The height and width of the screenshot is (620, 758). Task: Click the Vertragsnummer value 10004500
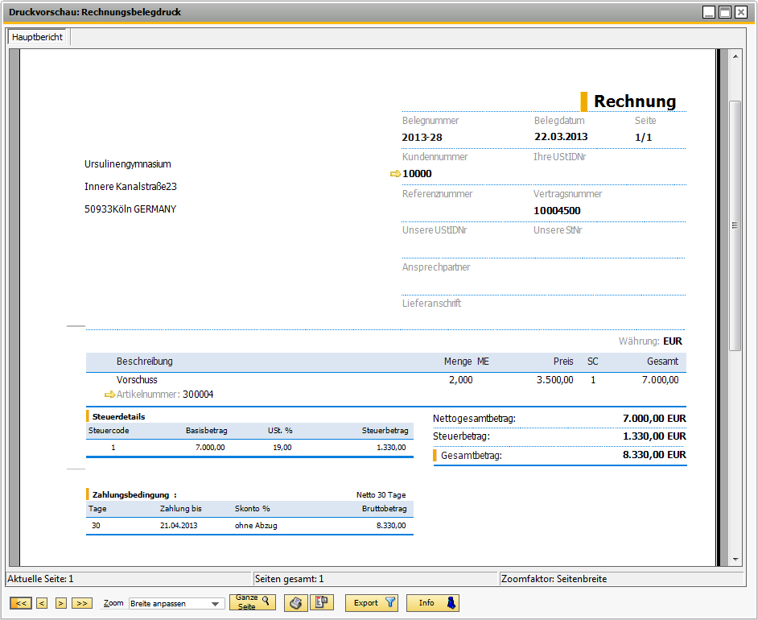(557, 211)
